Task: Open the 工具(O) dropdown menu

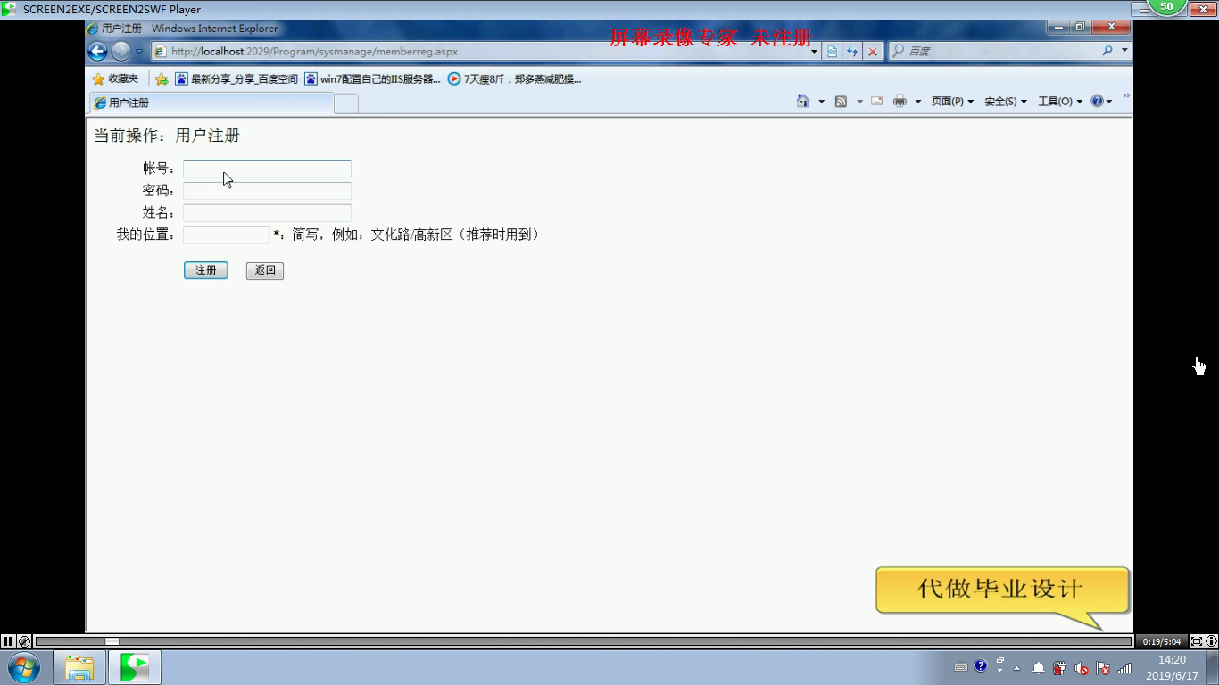Action: coord(1059,102)
